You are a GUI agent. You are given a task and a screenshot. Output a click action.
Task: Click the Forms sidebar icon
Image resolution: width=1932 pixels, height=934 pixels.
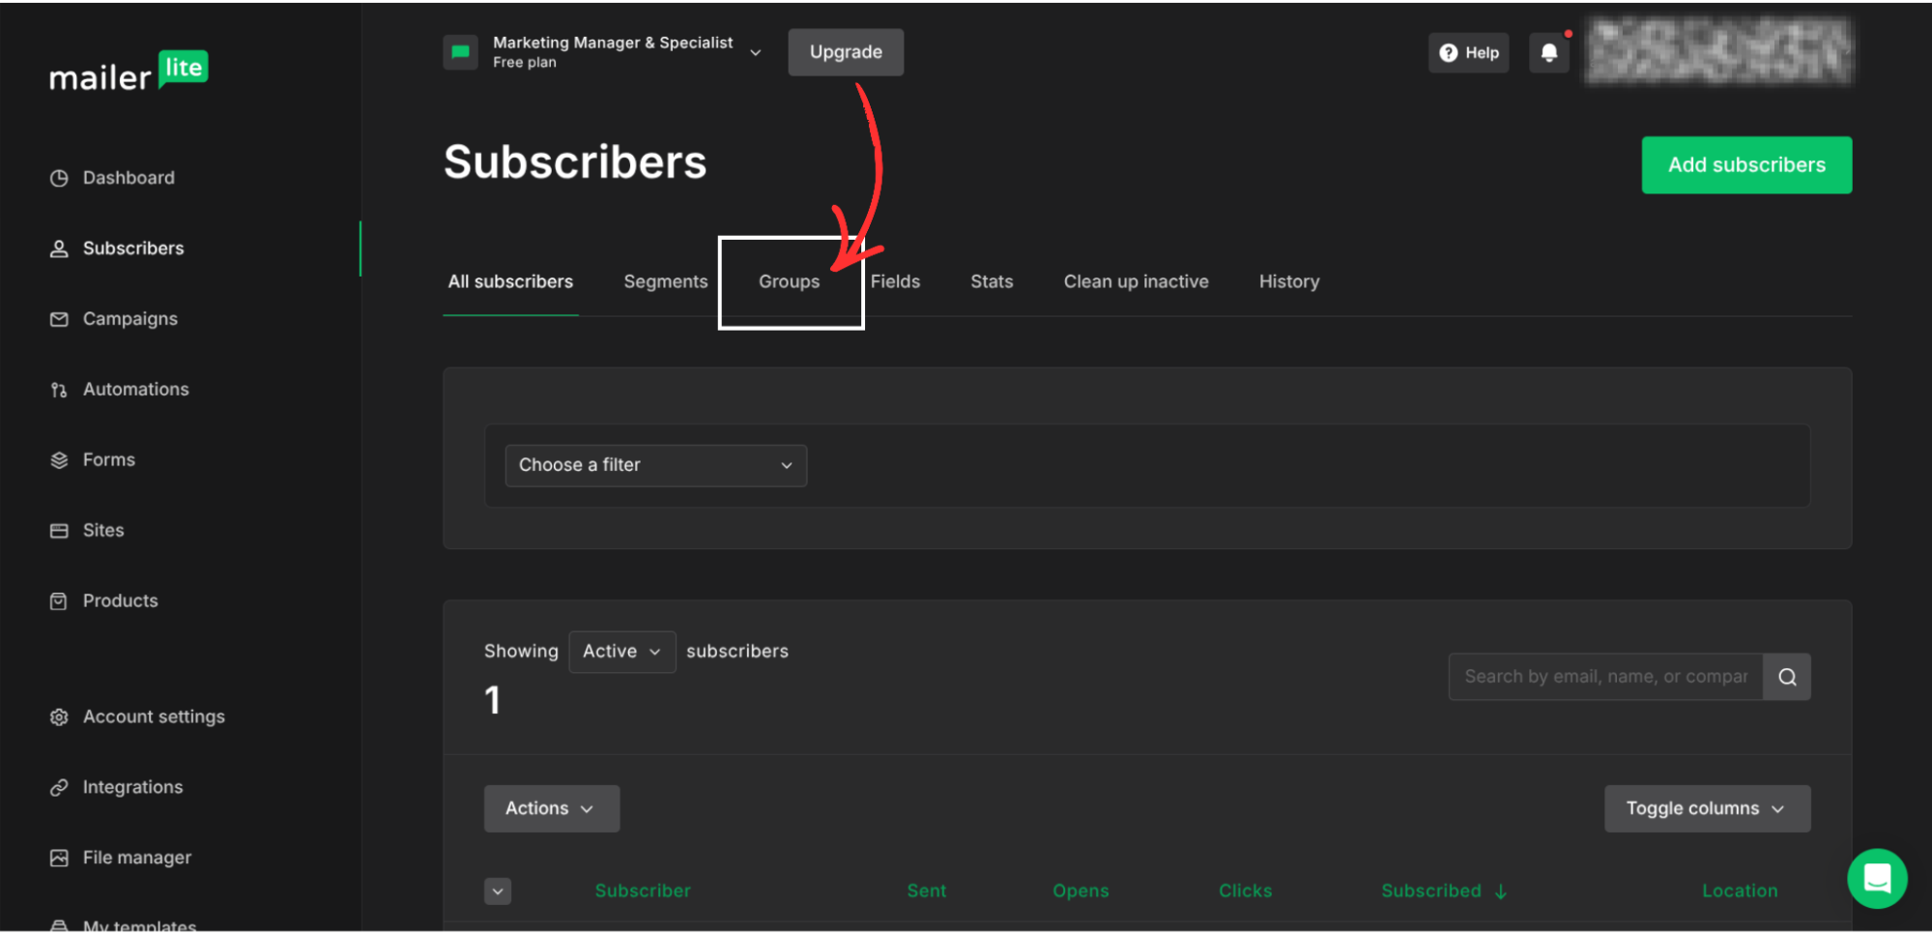coord(59,459)
